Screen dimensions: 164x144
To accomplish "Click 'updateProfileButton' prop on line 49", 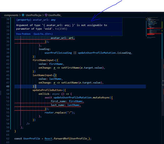I will [x=47, y=90].
